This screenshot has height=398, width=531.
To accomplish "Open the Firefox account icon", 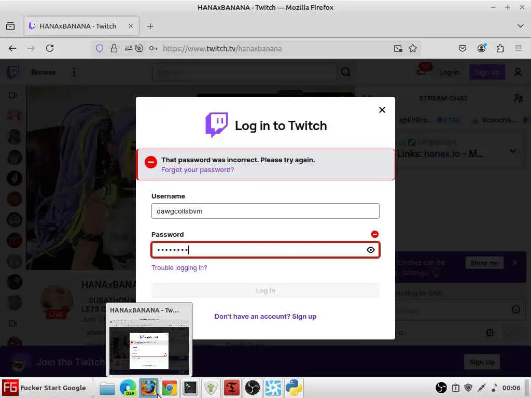I will click(x=482, y=48).
